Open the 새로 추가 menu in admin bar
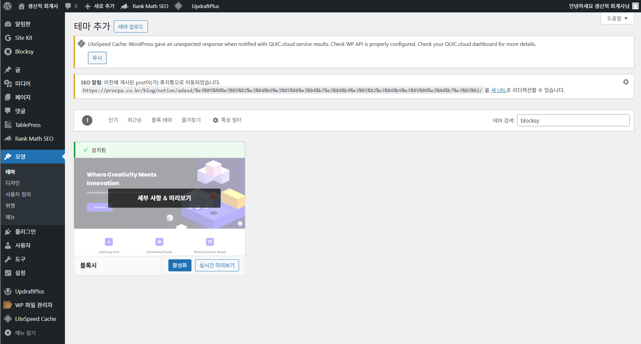 (x=100, y=6)
